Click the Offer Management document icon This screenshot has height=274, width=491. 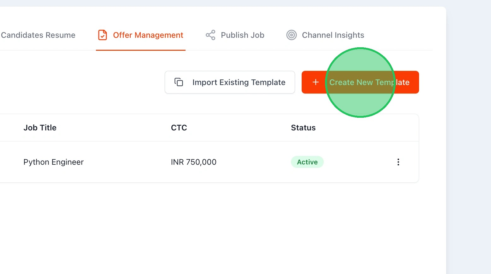click(103, 35)
